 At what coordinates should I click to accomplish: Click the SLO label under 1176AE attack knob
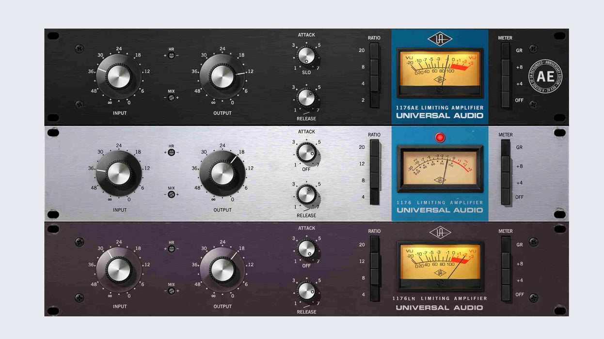pyautogui.click(x=306, y=72)
